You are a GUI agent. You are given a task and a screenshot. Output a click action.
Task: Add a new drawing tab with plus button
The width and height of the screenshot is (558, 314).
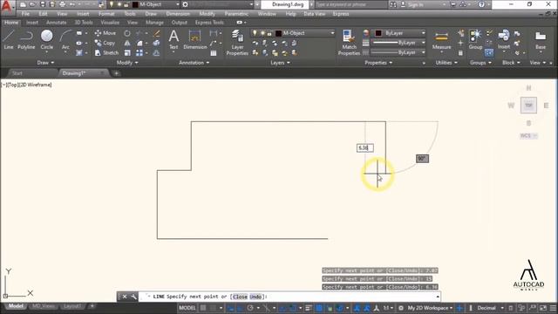coord(116,73)
